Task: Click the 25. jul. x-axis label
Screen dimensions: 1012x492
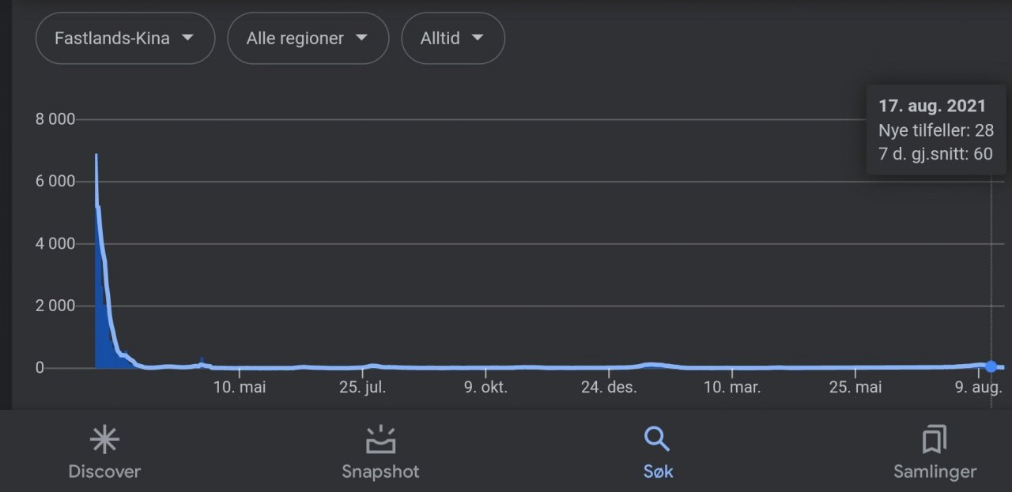Action: pos(363,388)
